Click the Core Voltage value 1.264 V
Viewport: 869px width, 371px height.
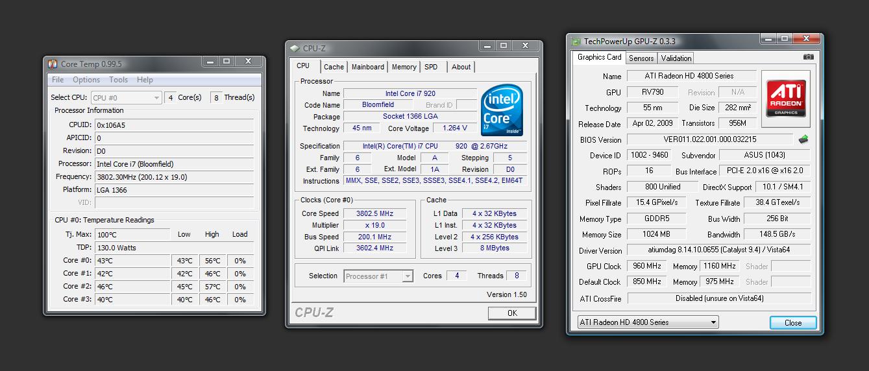click(x=455, y=128)
